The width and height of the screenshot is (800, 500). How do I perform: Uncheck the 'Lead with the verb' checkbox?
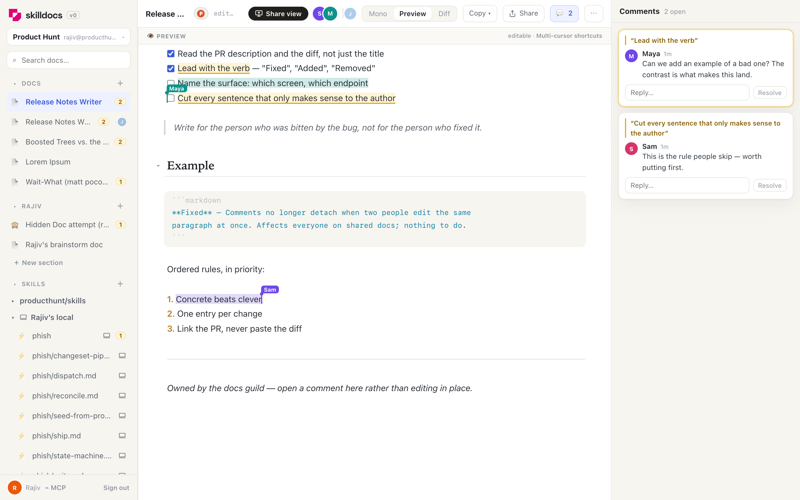coord(171,68)
